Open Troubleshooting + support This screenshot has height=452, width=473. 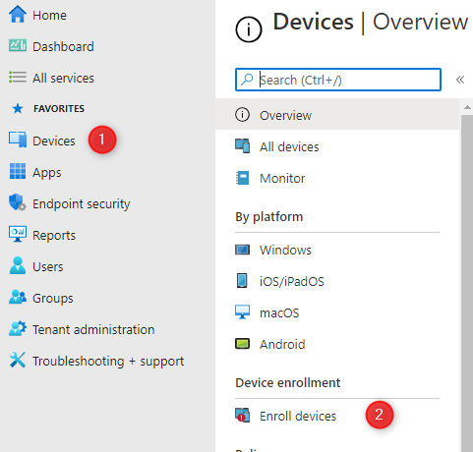[x=108, y=361]
